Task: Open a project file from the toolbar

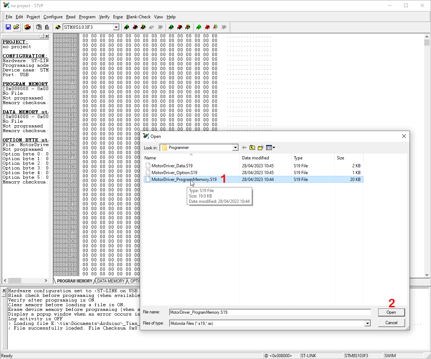Action: click(17, 27)
